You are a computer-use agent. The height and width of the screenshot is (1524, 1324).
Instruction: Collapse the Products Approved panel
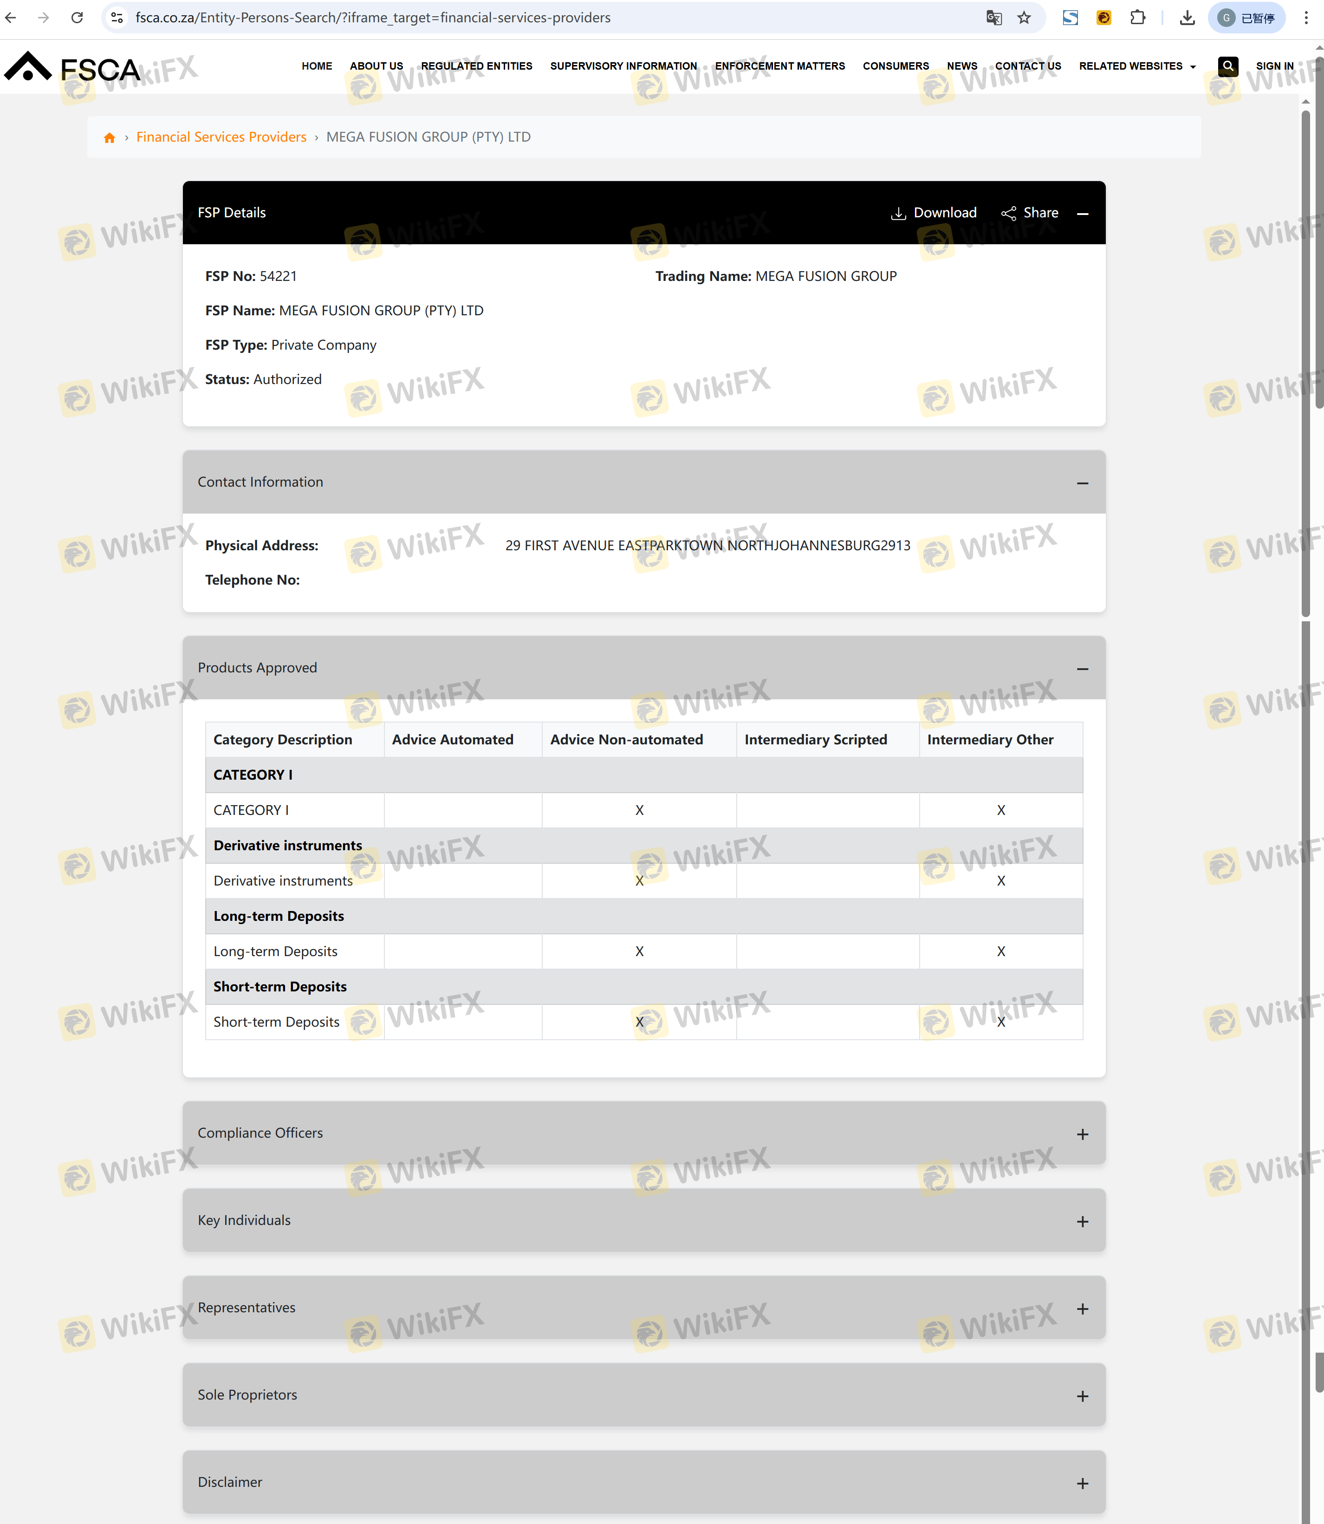click(x=1083, y=668)
